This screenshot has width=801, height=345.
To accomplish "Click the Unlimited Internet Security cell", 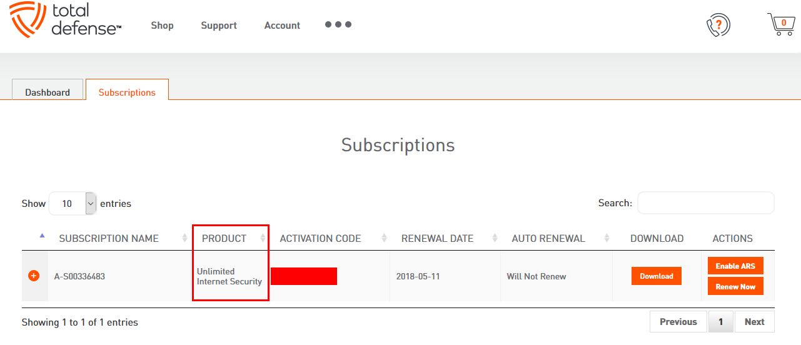I will point(229,276).
